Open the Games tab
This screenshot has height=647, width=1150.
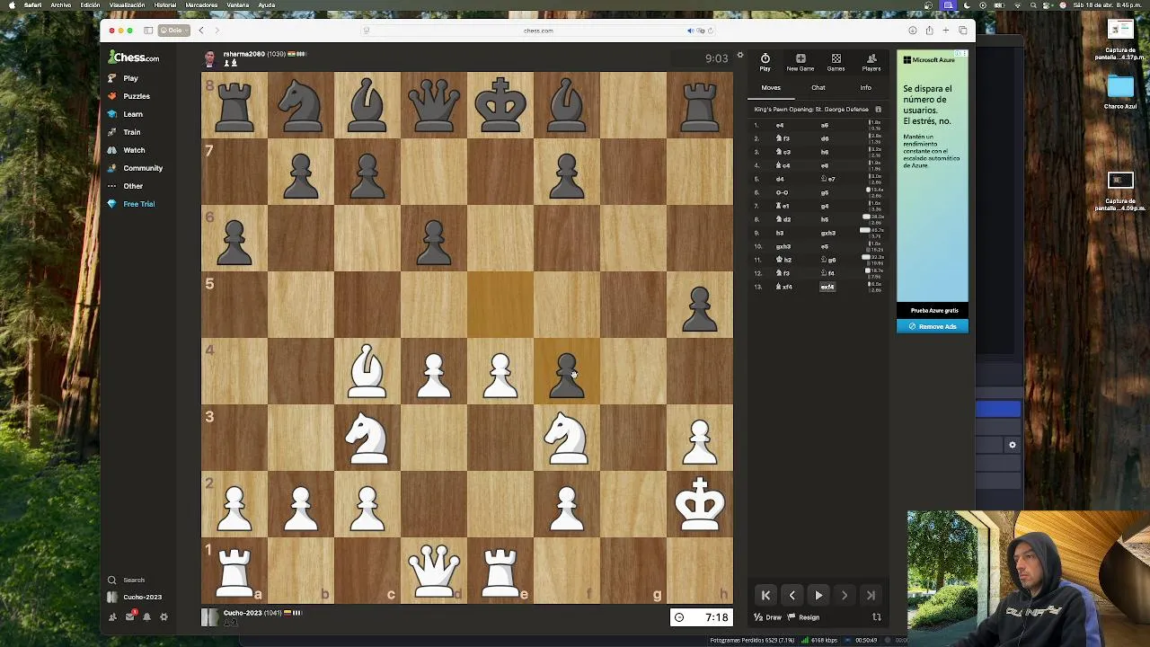pos(836,62)
